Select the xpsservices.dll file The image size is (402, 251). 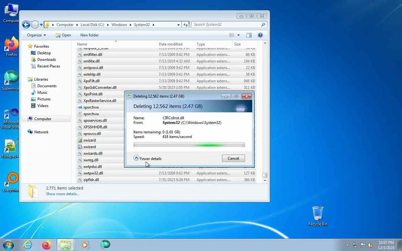pos(95,120)
